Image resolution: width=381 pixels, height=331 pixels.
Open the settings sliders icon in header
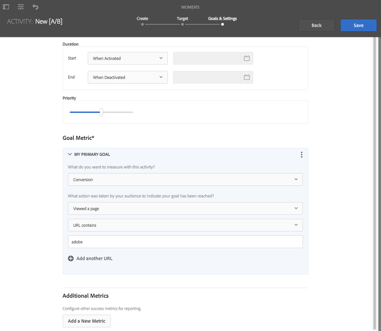(21, 7)
